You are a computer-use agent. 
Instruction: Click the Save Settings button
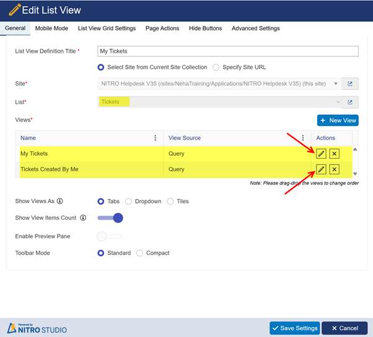(x=294, y=328)
